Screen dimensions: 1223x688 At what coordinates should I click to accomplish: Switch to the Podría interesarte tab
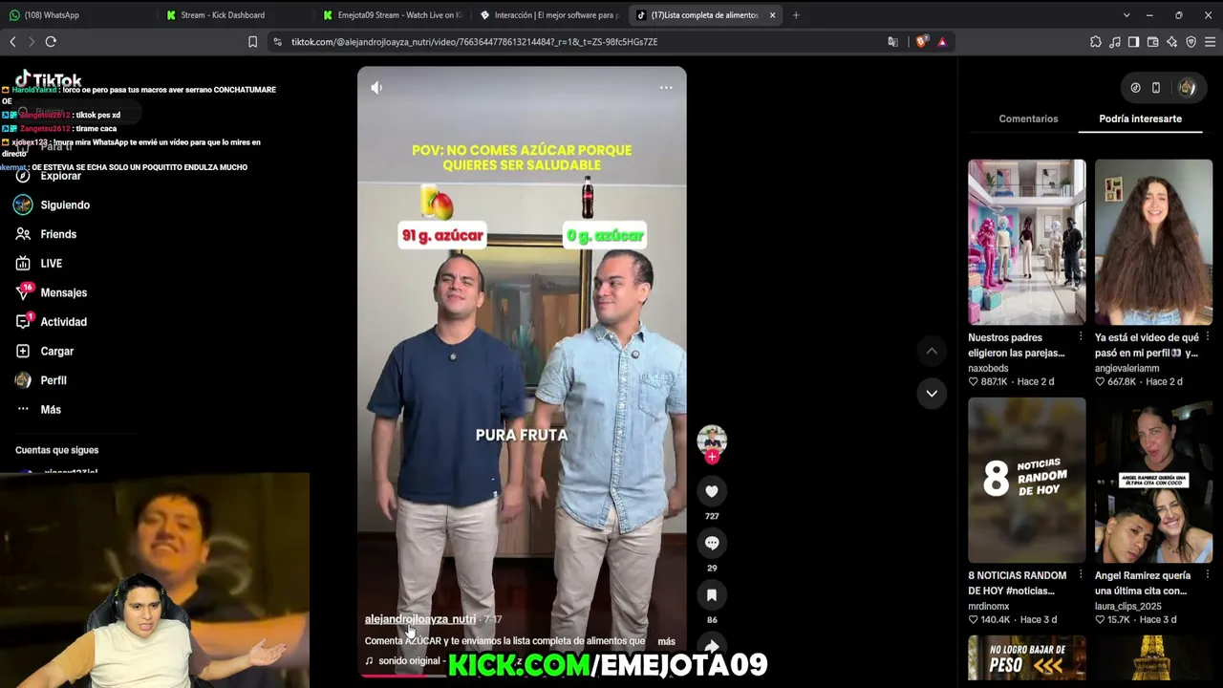tap(1140, 118)
